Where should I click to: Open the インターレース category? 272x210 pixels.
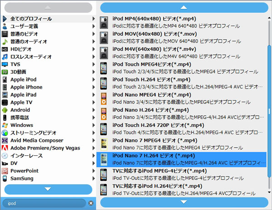(49, 155)
